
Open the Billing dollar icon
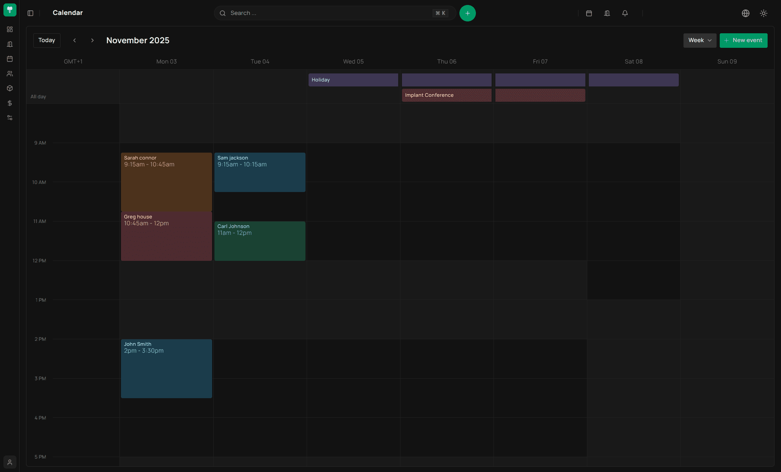10,103
